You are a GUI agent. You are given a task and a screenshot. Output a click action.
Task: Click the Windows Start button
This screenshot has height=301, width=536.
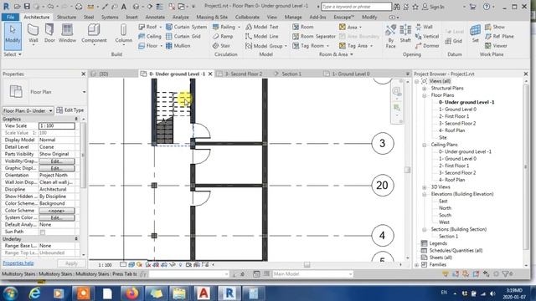(11, 293)
